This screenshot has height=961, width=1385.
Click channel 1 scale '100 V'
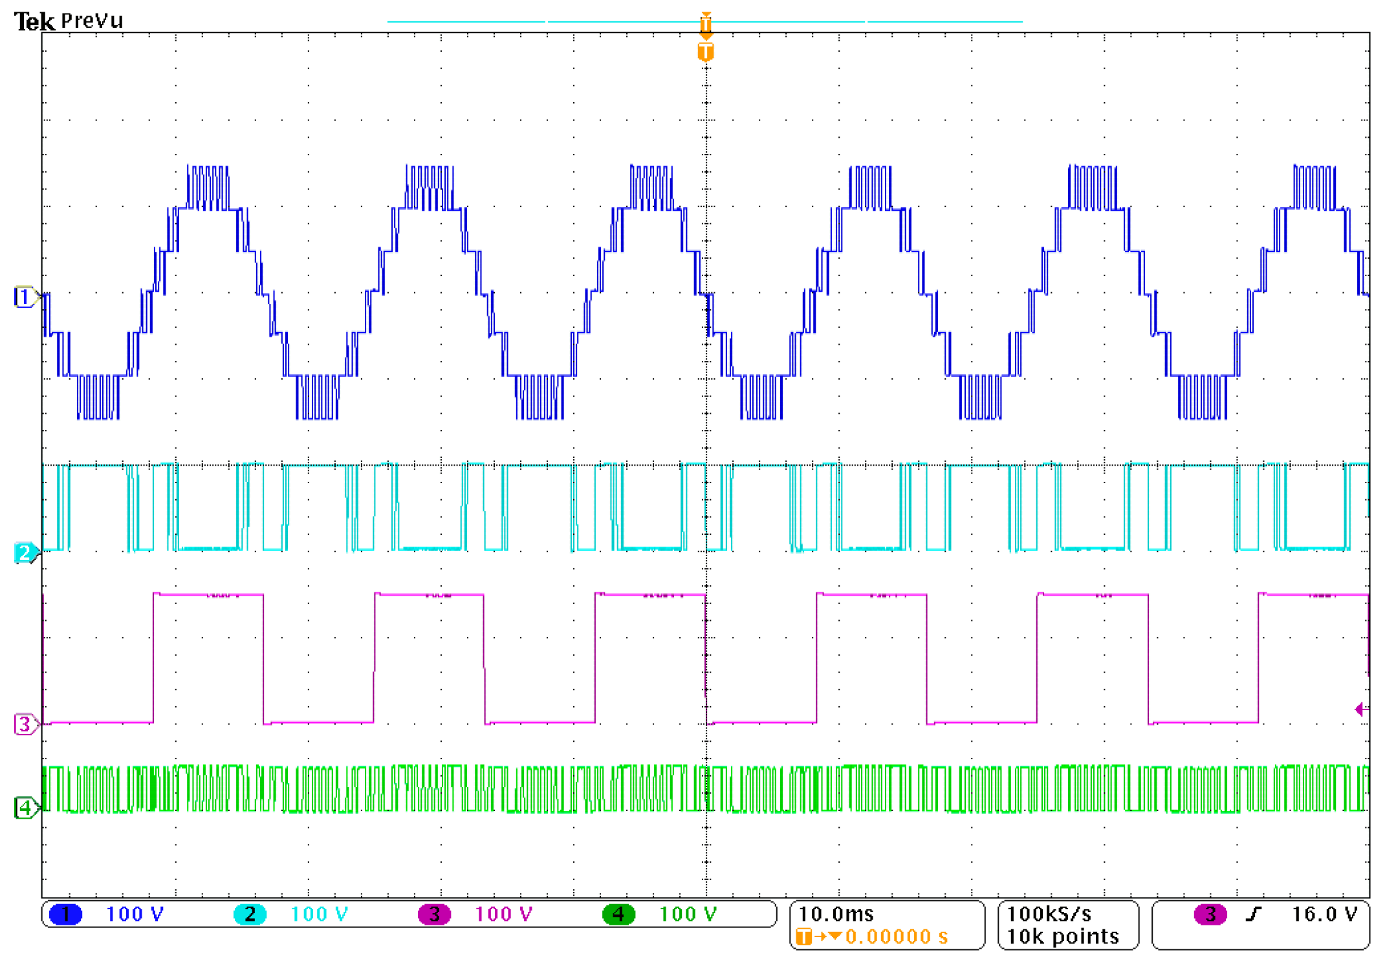tap(135, 914)
